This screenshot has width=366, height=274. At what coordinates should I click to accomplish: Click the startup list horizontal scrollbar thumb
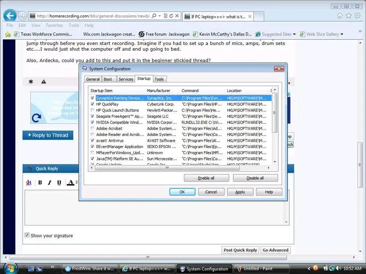point(167,168)
